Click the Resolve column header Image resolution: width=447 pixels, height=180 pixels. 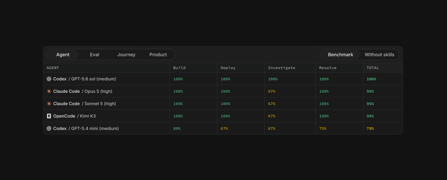(x=328, y=68)
